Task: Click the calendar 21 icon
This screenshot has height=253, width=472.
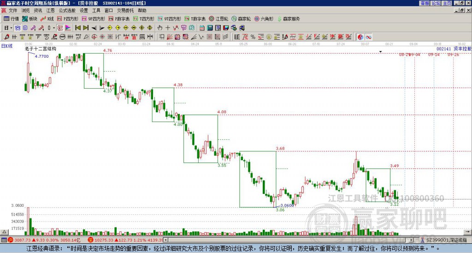Action: [x=202, y=28]
